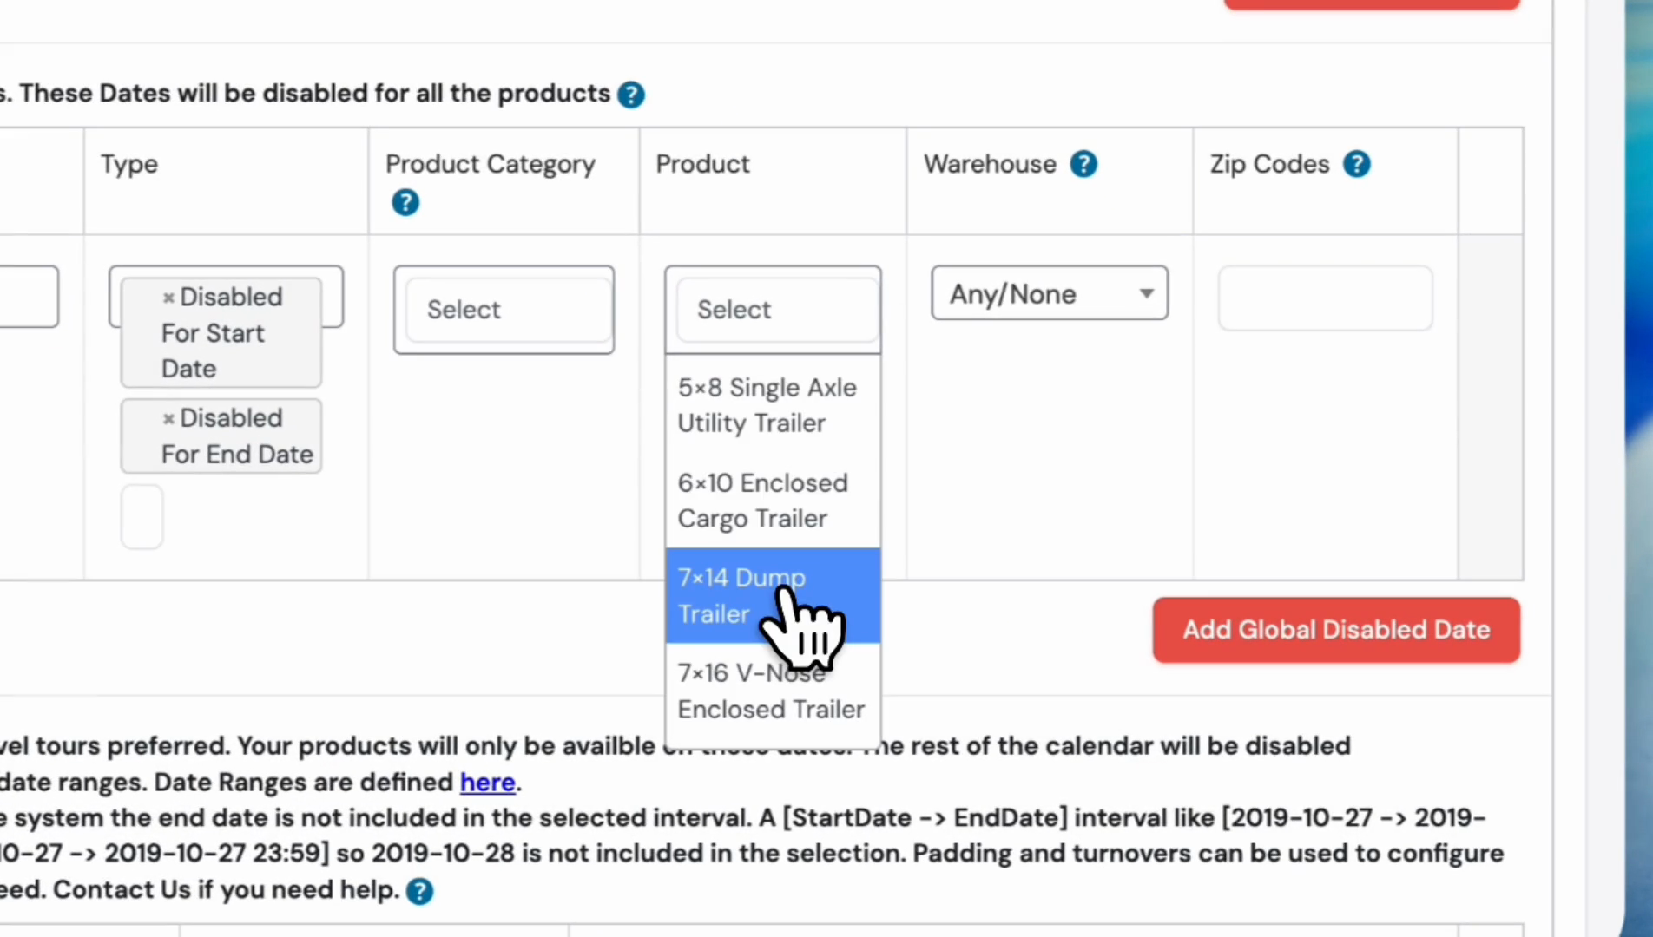Click the Type column header
The width and height of the screenshot is (1653, 937).
(129, 164)
